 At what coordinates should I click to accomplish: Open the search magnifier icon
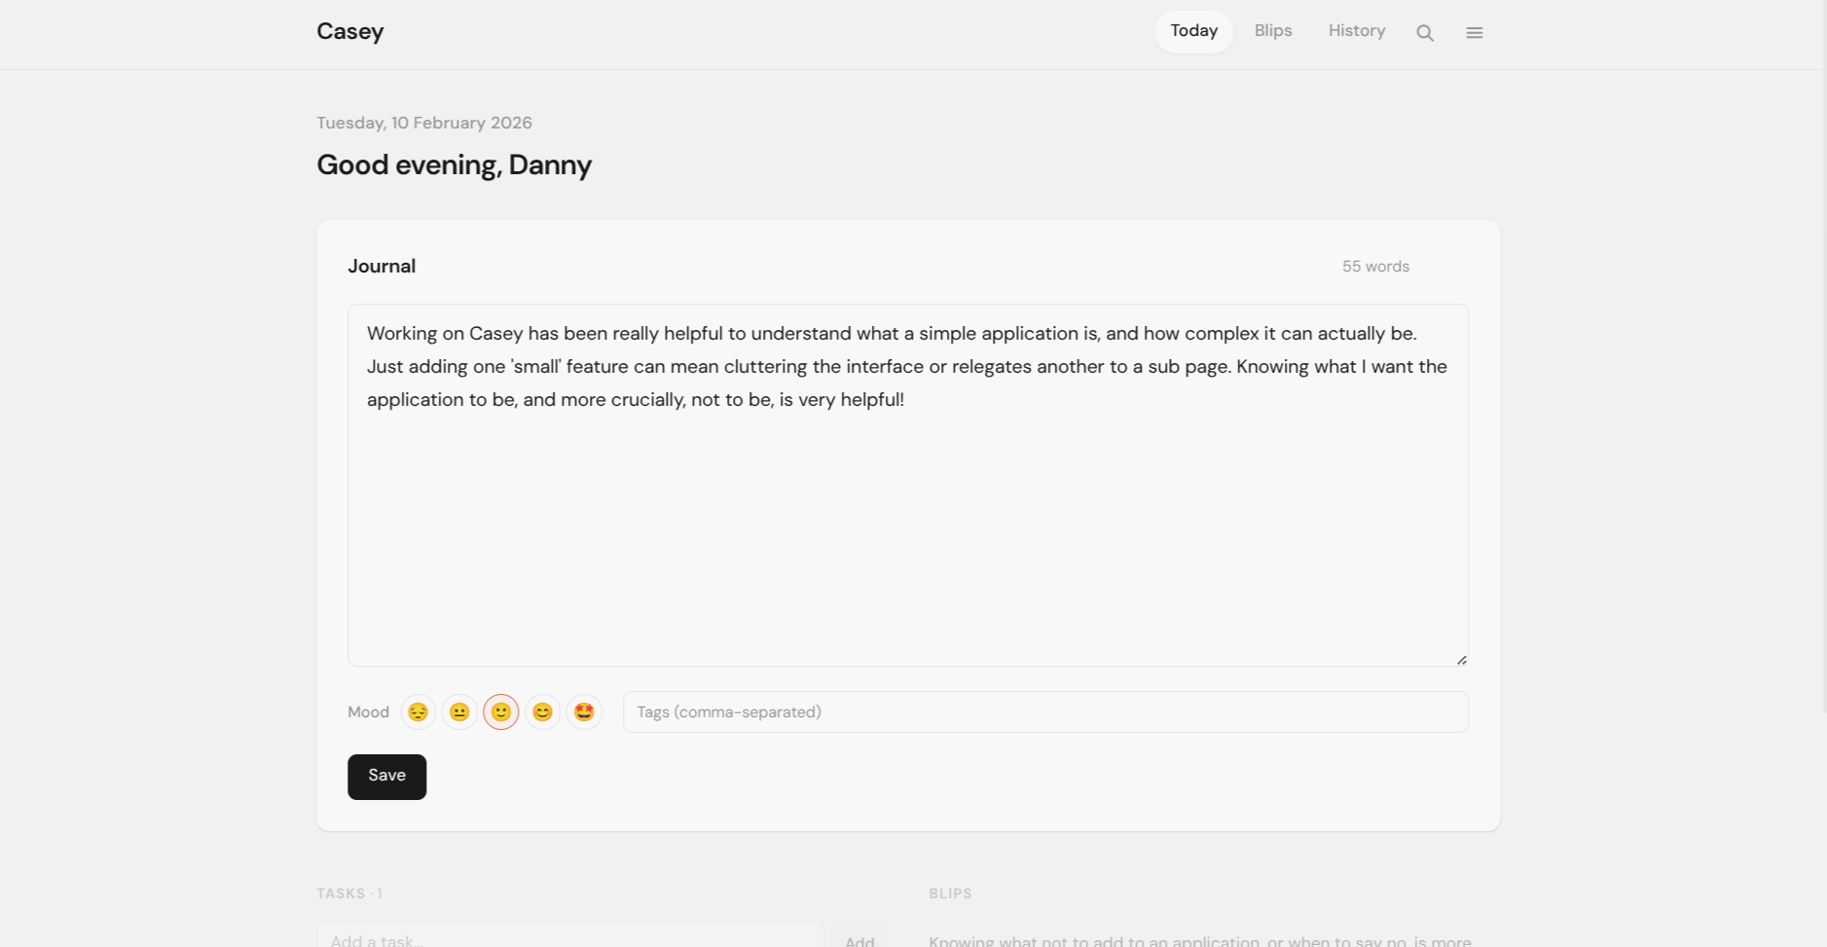[x=1425, y=32]
